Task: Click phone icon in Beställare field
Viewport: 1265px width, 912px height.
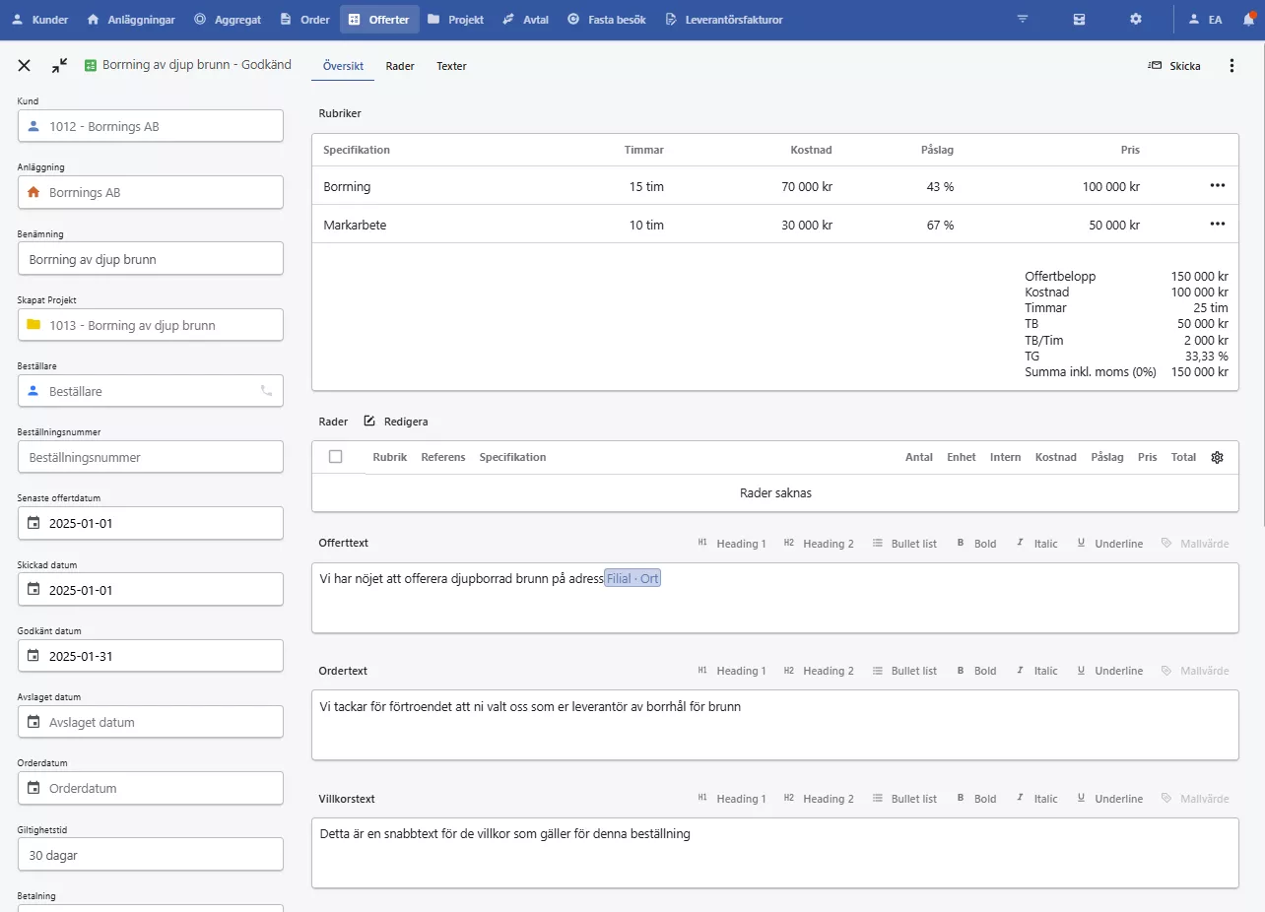Action: click(x=265, y=391)
